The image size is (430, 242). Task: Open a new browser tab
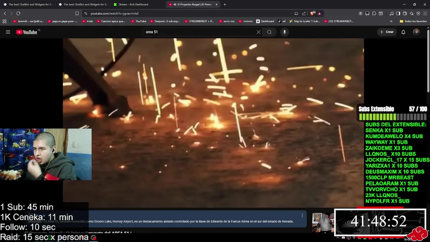[x=225, y=4]
